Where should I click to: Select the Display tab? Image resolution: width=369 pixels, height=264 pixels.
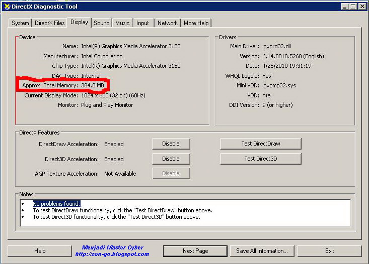pyautogui.click(x=79, y=22)
